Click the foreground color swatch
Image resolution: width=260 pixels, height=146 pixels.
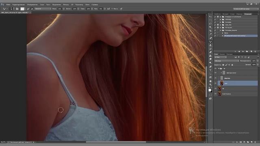[210, 90]
